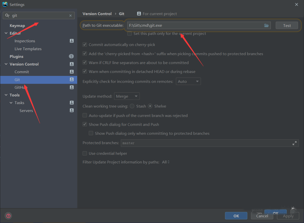Image resolution: width=304 pixels, height=223 pixels.
Task: Click the Apply button
Action: (x=288, y=216)
